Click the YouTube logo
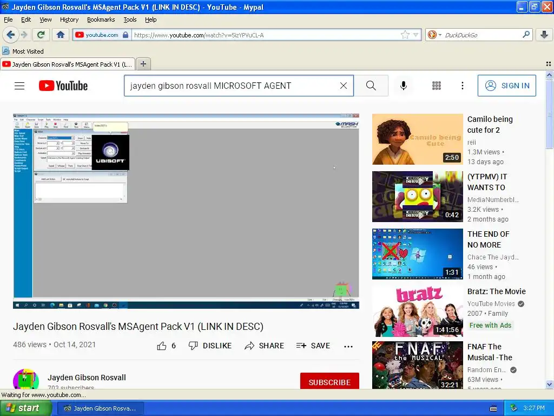 [63, 86]
